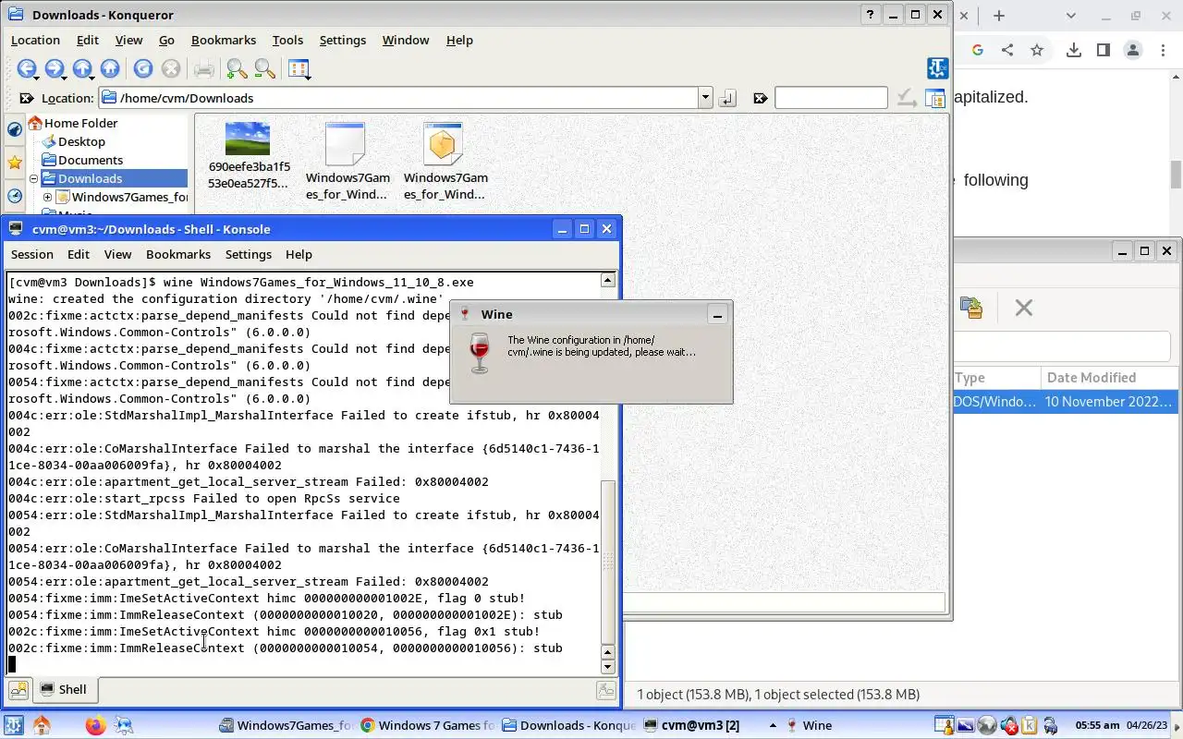Open the Konsole Help menu
This screenshot has width=1183, height=739.
tap(299, 254)
